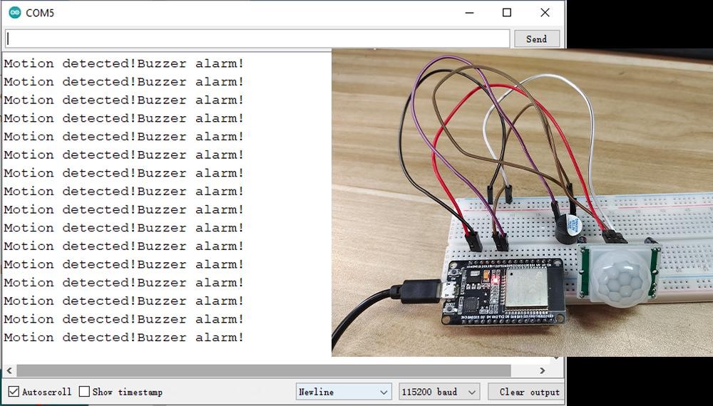Click the serial message input field
The image size is (713, 406).
257,38
